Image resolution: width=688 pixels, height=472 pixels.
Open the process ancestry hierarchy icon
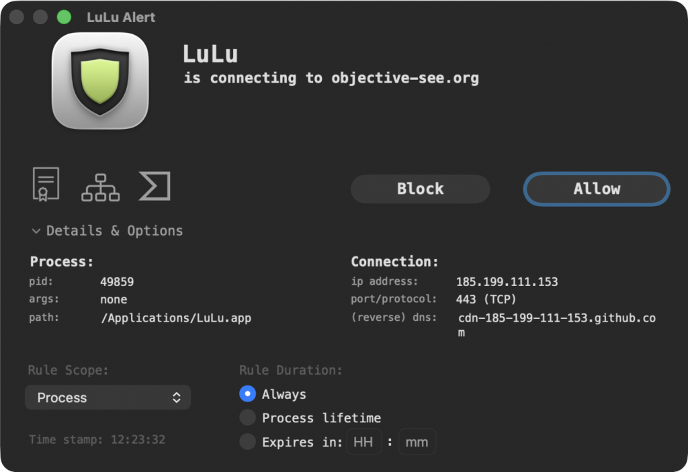coord(99,185)
